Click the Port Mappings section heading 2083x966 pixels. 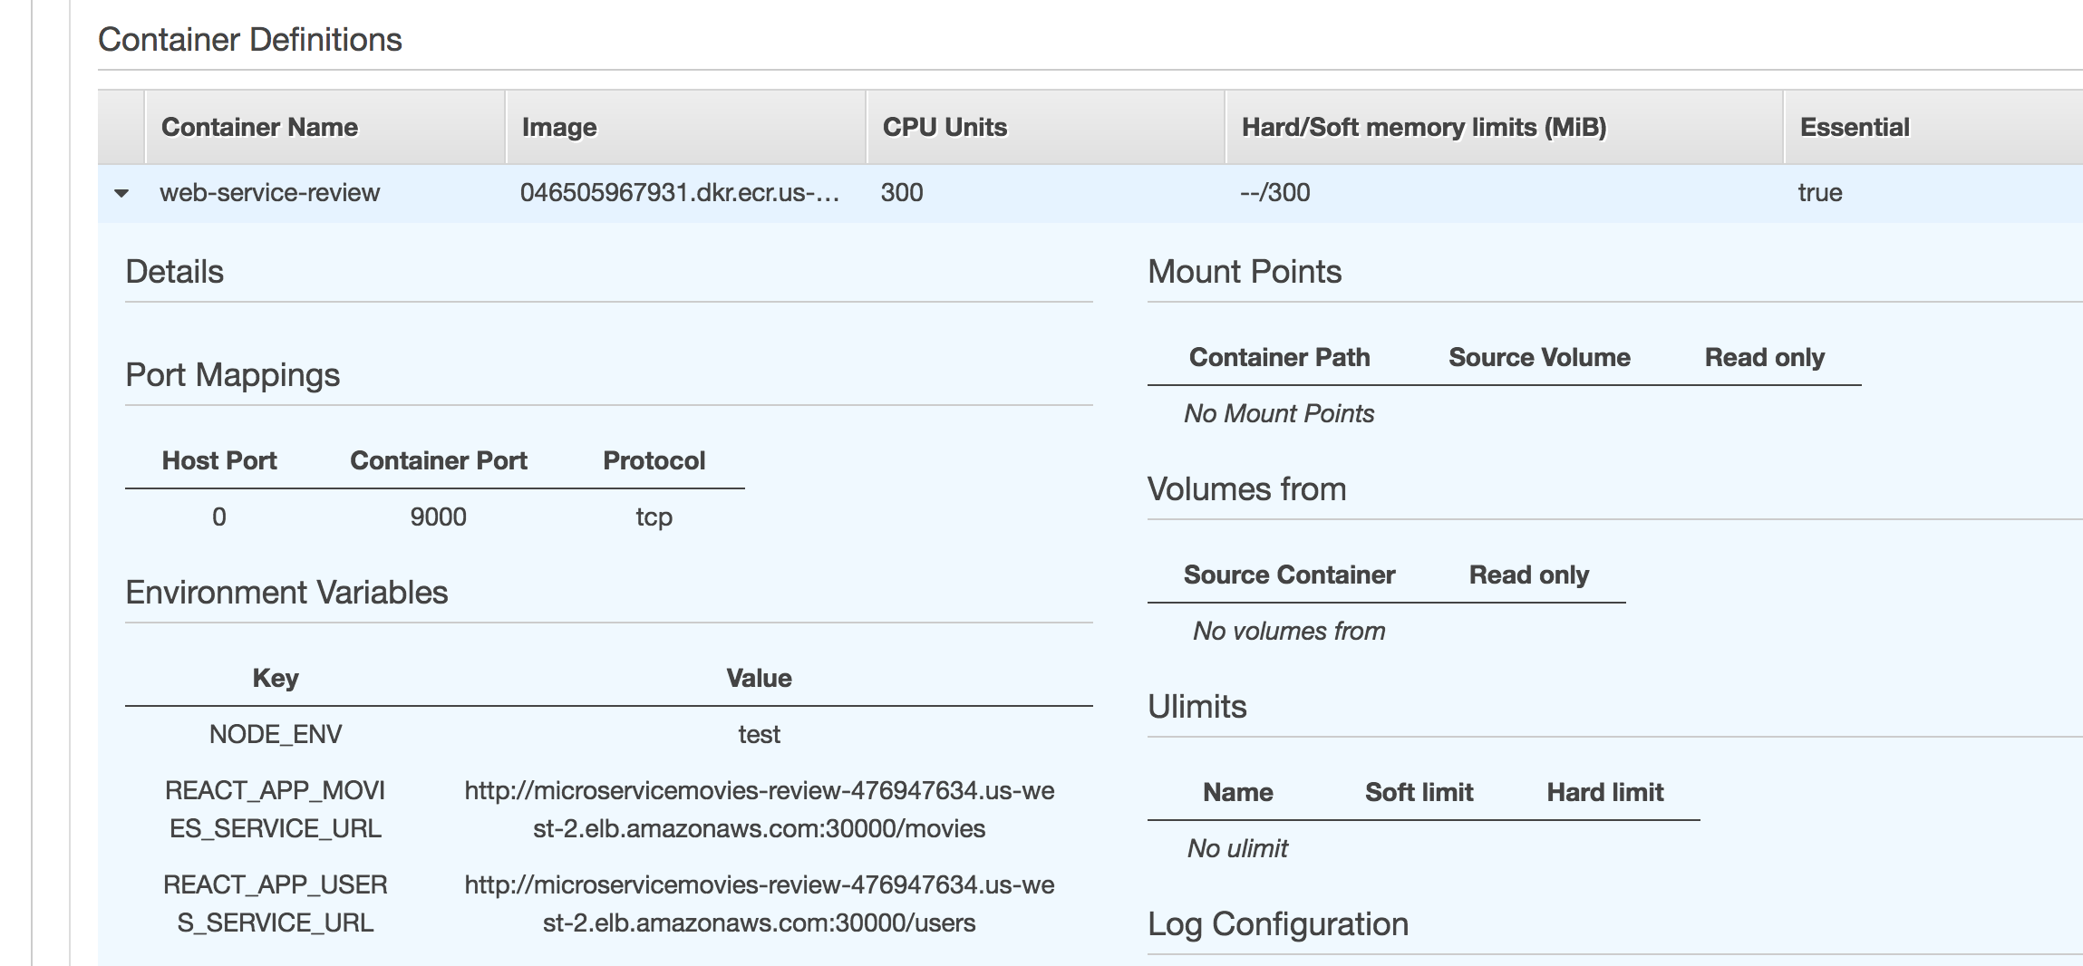pos(232,374)
